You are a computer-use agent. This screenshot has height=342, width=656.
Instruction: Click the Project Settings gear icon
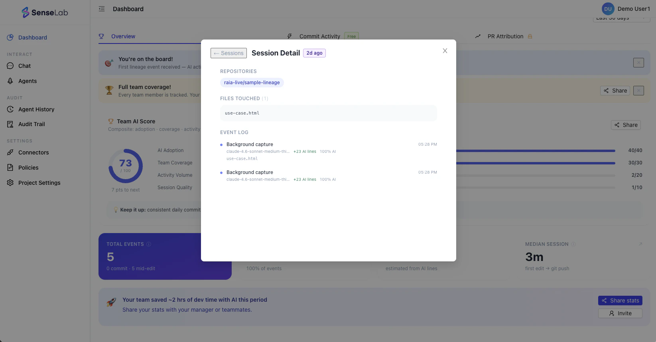(x=10, y=183)
